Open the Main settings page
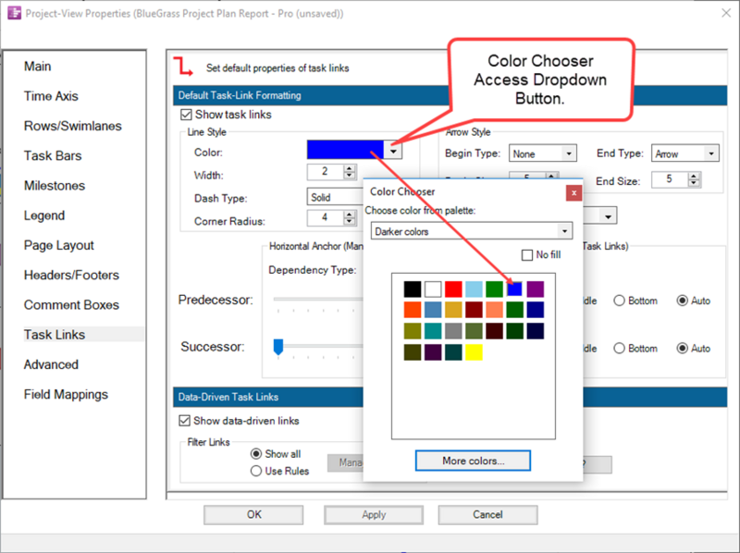The width and height of the screenshot is (740, 553). (x=38, y=67)
